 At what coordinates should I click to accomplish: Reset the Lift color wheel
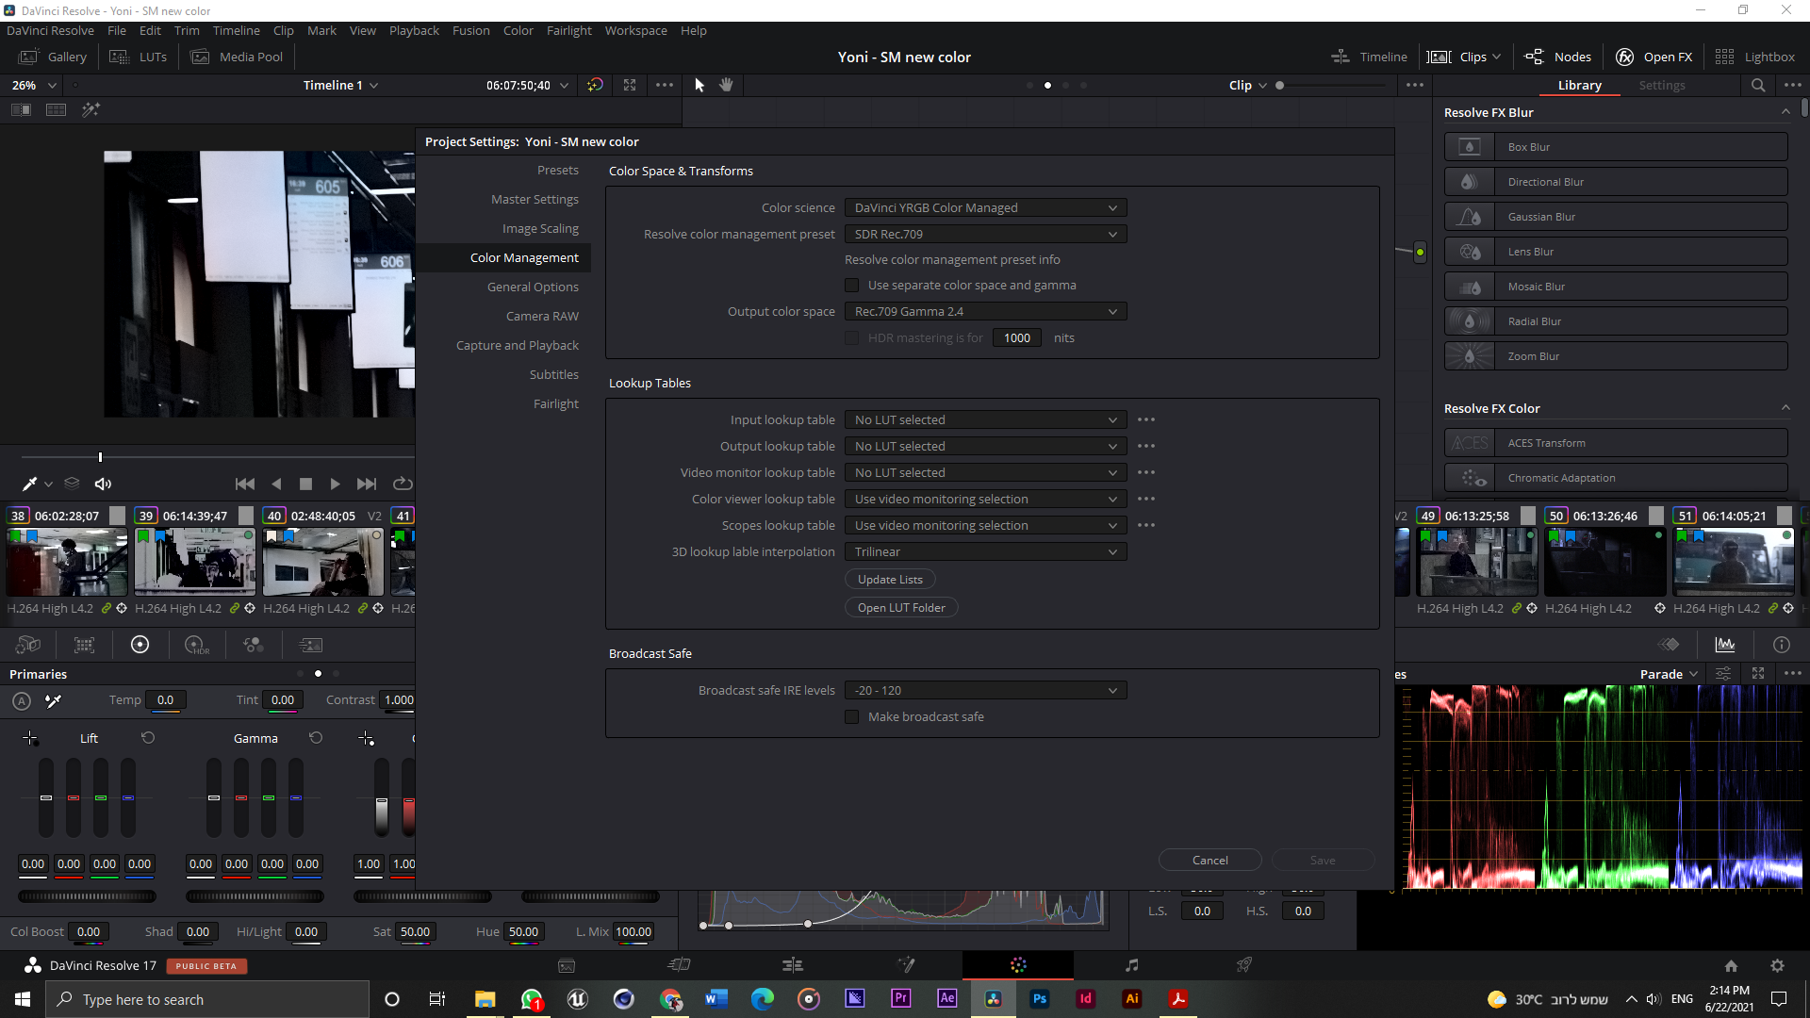(x=148, y=738)
